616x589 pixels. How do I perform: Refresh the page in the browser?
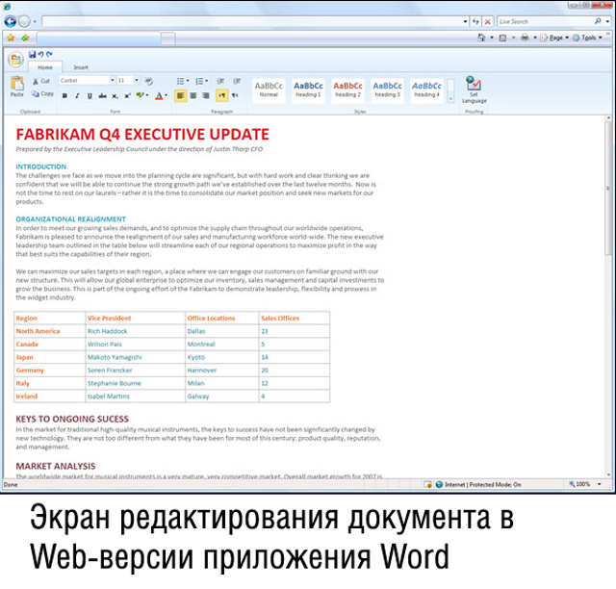(475, 21)
